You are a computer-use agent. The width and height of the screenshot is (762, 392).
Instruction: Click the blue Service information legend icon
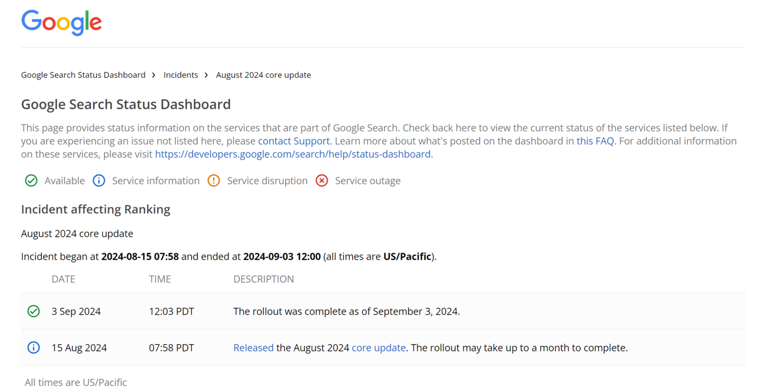coord(99,181)
